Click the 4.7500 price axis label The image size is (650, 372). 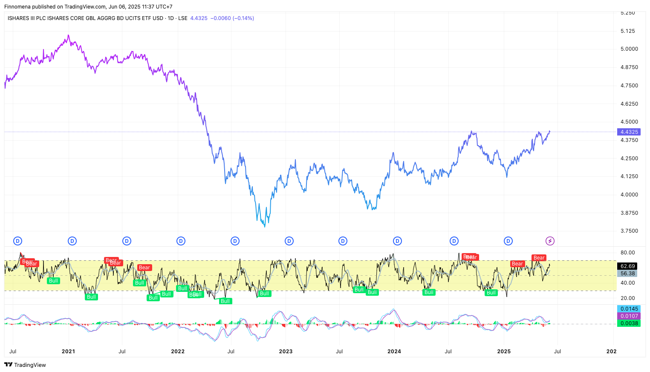pos(629,86)
